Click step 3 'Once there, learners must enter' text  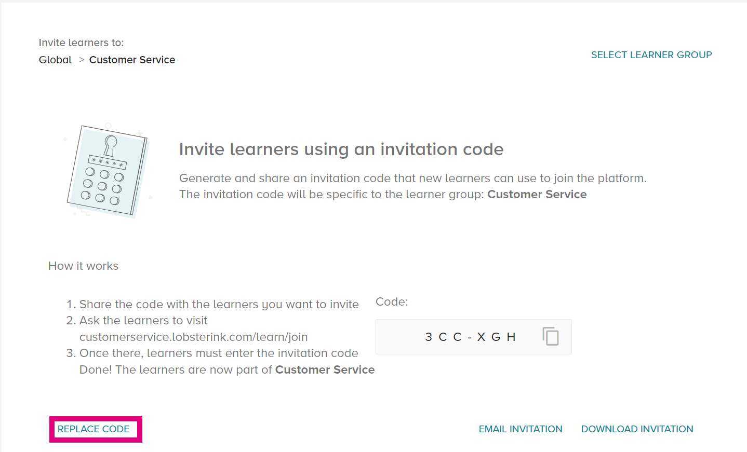212,353
